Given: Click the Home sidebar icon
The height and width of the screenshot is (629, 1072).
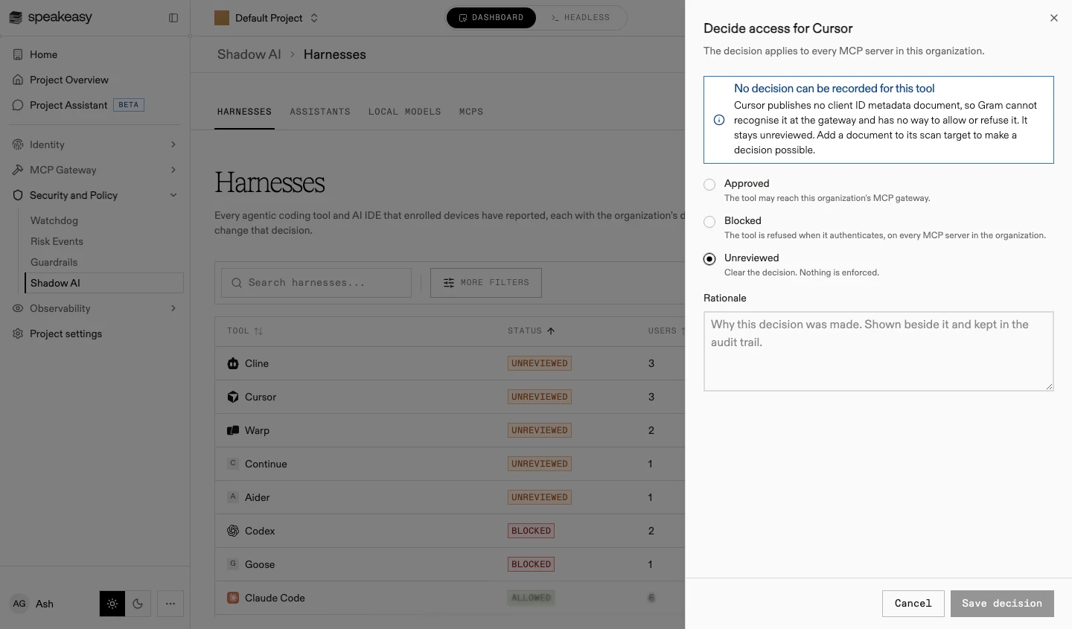Looking at the screenshot, I should tap(18, 54).
